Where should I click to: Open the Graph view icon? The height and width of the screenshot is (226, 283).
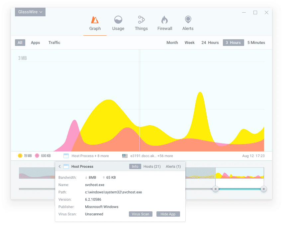95,20
